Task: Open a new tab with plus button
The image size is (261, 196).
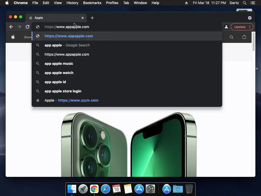Action: (x=92, y=18)
